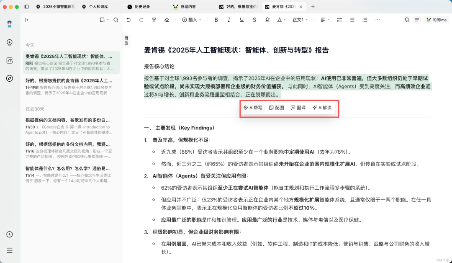Screen dimensions: 452x263
Task: Open history using the clock icon in left rail
Action: [10, 233]
